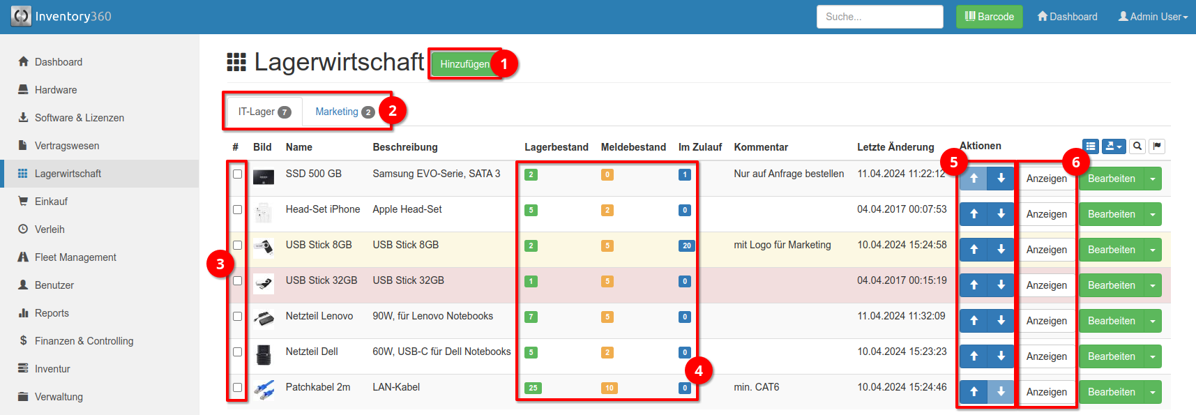
Task: Check the Patchkabel 2m row checkbox
Action: click(238, 388)
